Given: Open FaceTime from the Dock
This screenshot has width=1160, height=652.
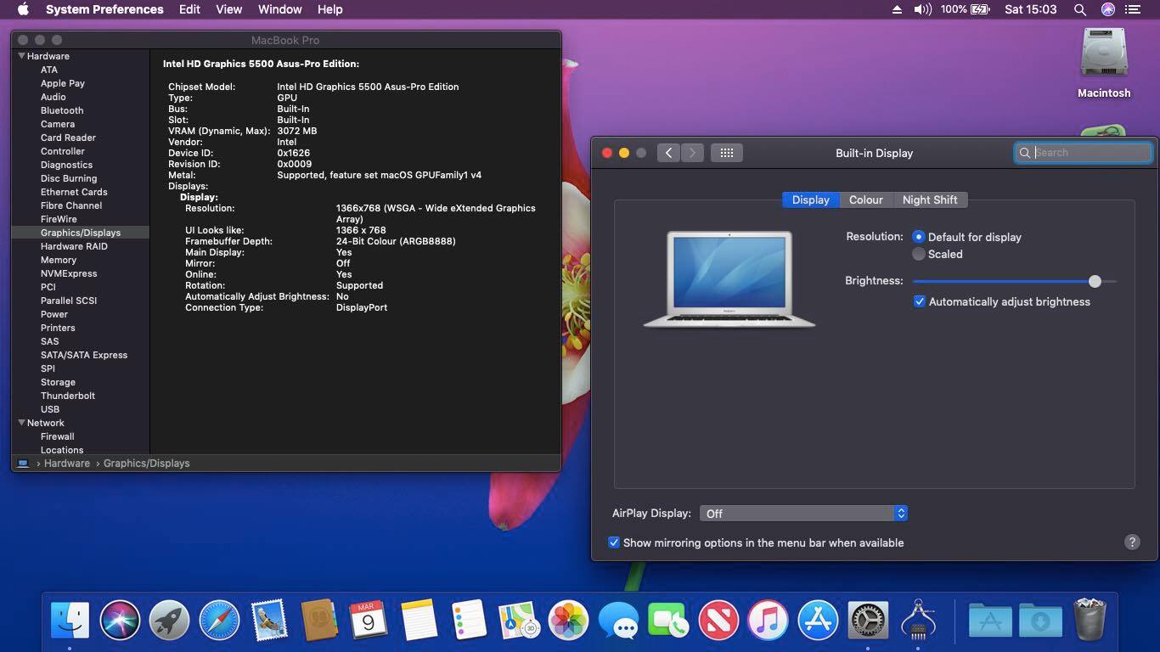Looking at the screenshot, I should click(667, 620).
